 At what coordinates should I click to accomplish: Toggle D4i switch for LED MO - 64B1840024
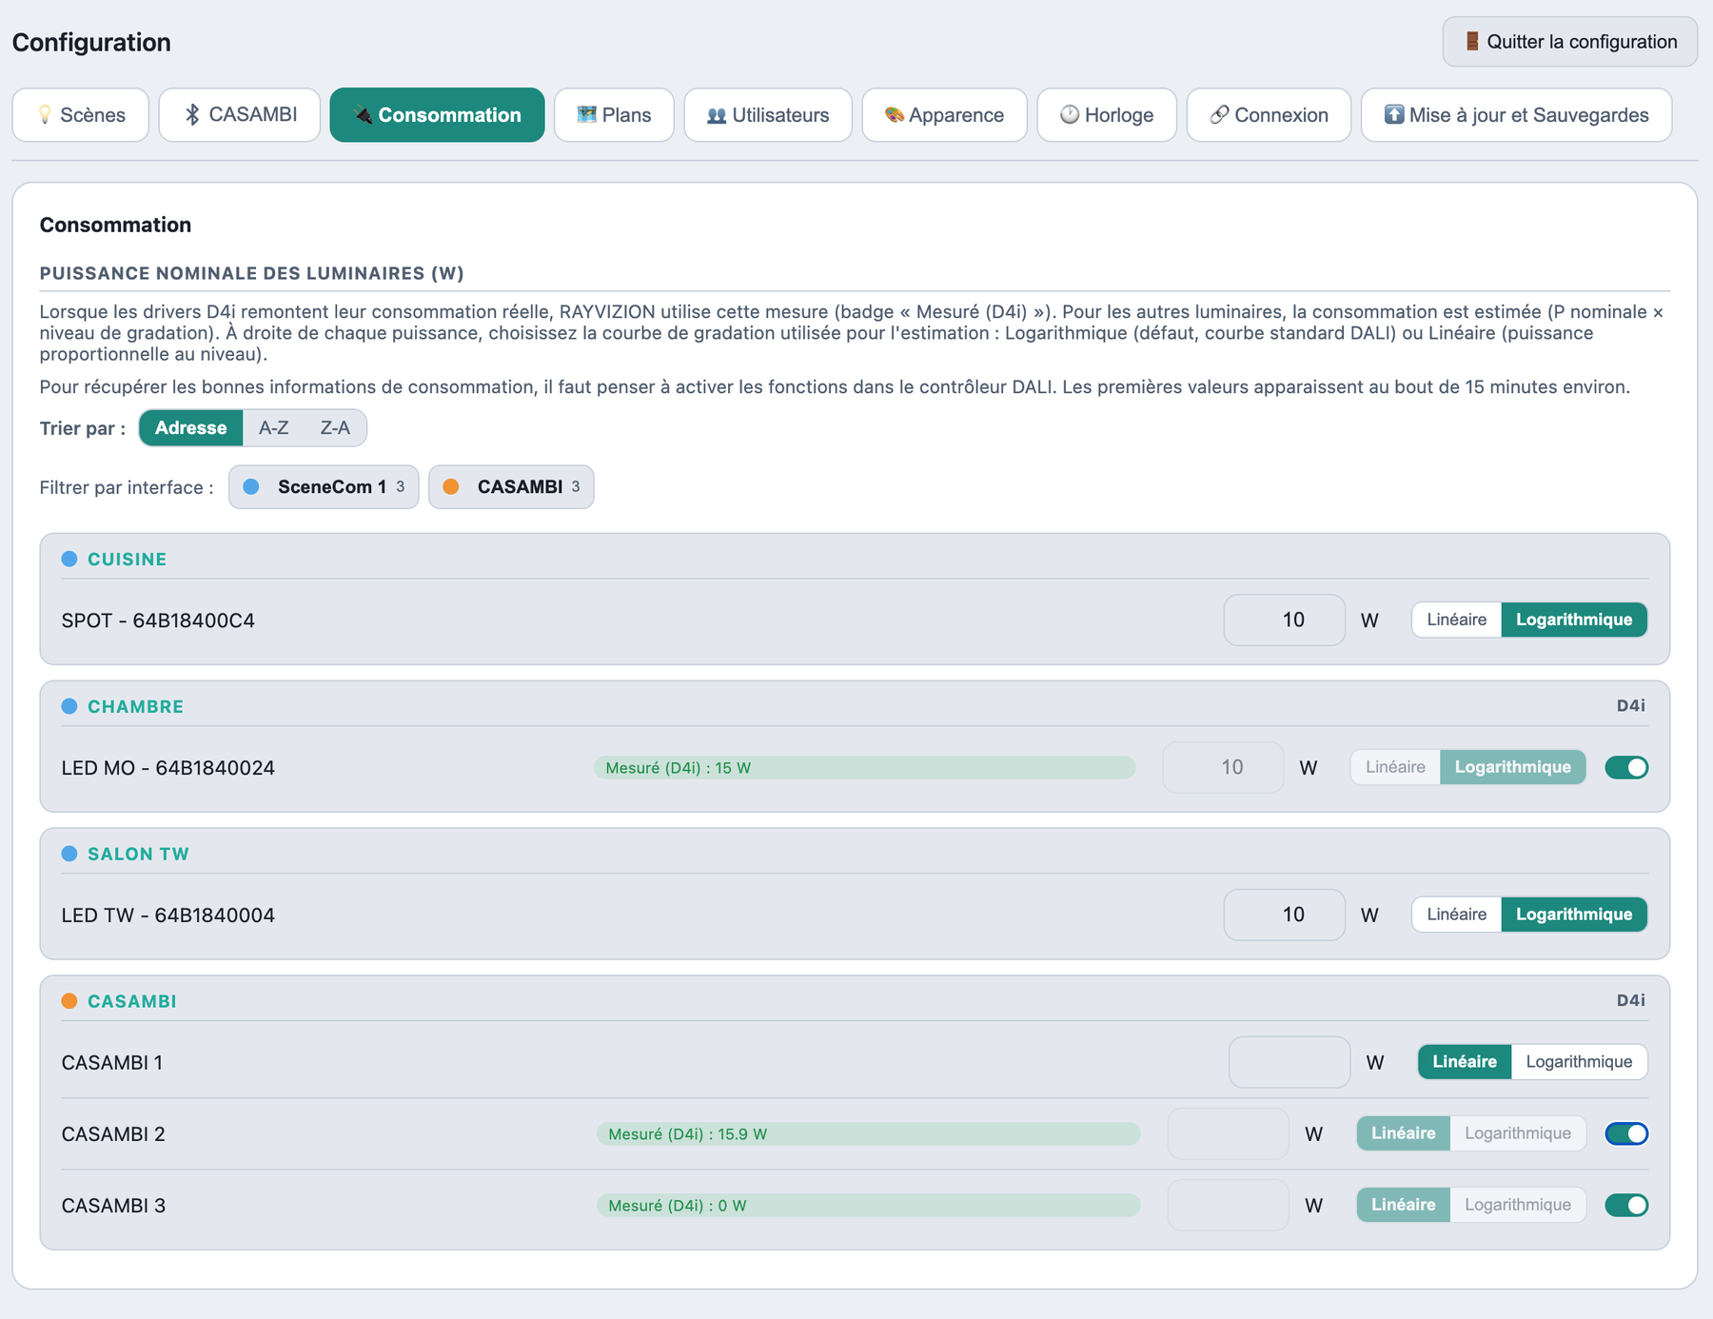tap(1626, 767)
